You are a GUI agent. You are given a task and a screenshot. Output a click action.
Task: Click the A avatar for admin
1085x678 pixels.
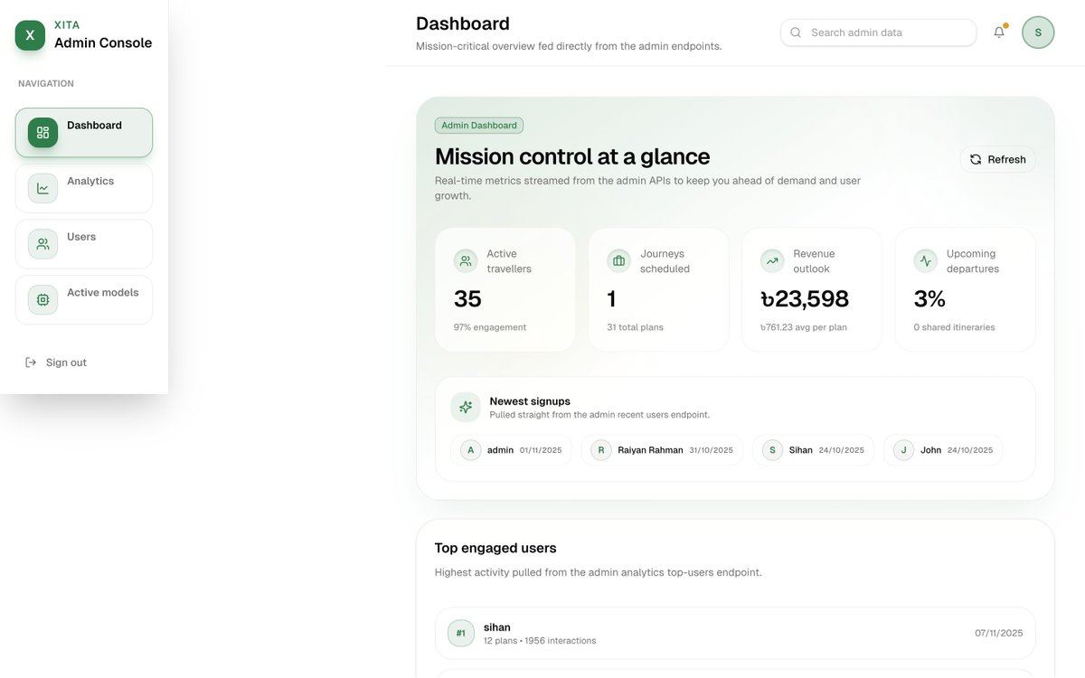coord(470,450)
